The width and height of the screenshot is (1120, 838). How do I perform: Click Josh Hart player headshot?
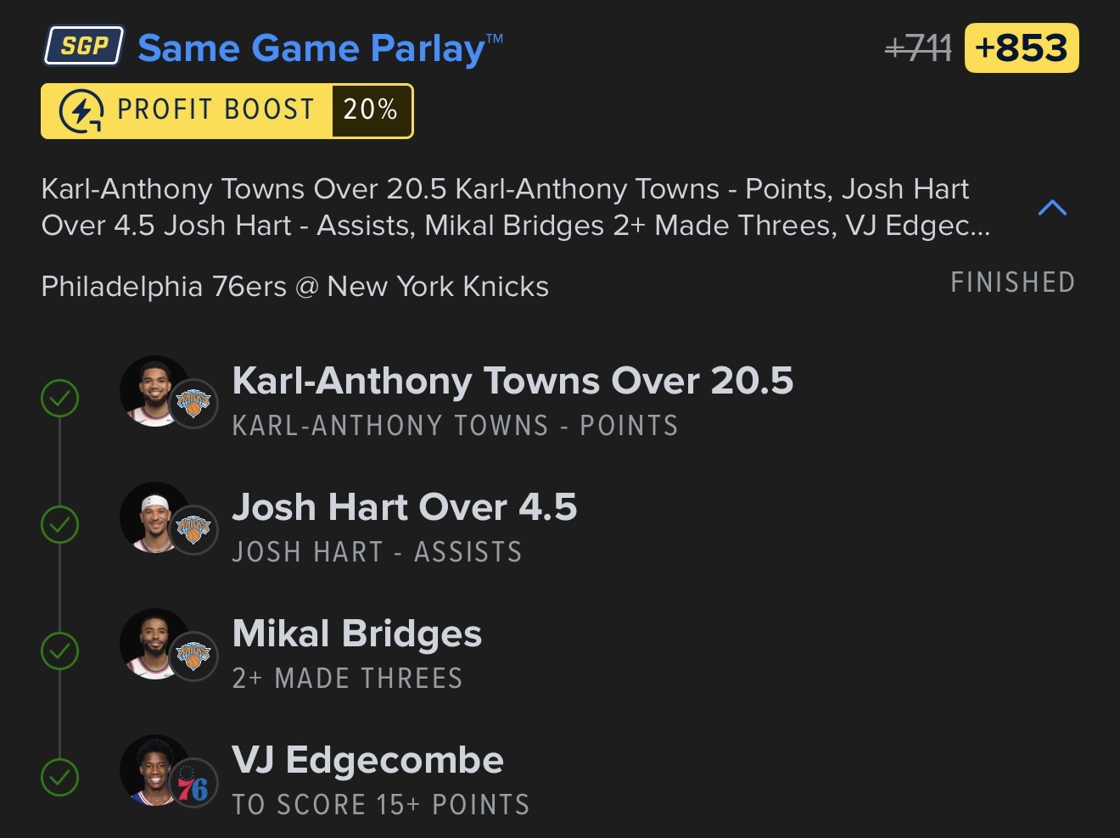click(154, 517)
